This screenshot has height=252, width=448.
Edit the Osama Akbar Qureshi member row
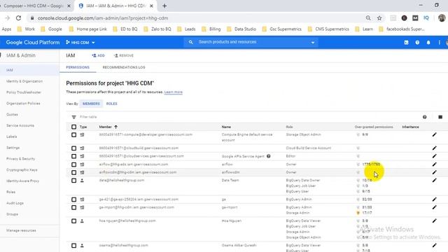434,245
